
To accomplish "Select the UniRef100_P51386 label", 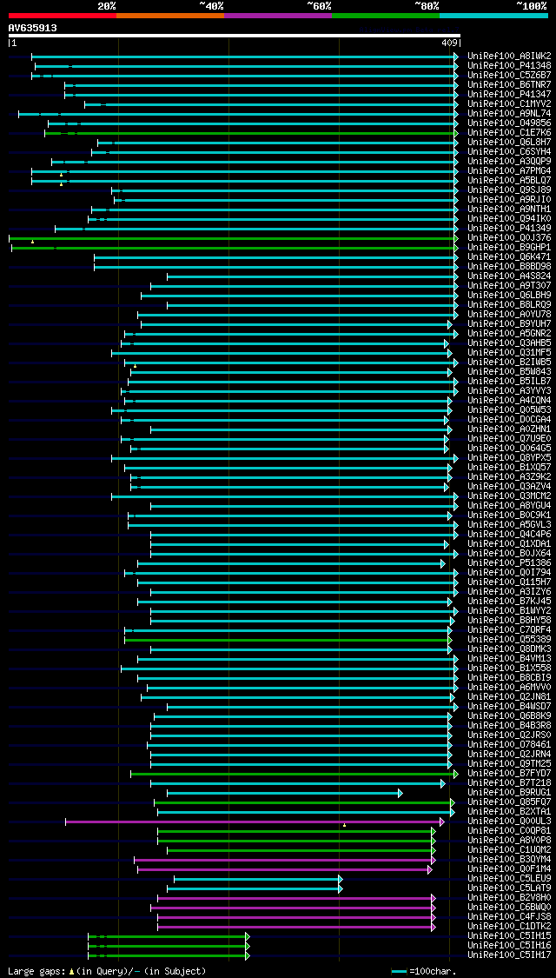I will click(x=509, y=562).
